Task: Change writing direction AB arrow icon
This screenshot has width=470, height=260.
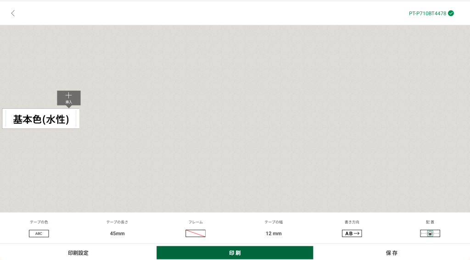Action: point(352,233)
